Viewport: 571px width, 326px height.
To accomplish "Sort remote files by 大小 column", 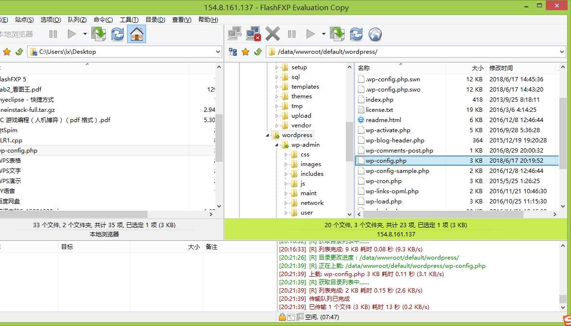I will click(x=466, y=68).
